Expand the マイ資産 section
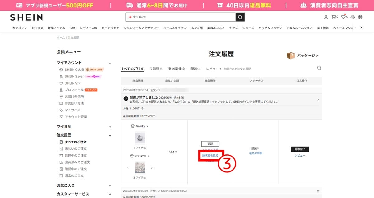374x198 pixels. (x=110, y=127)
